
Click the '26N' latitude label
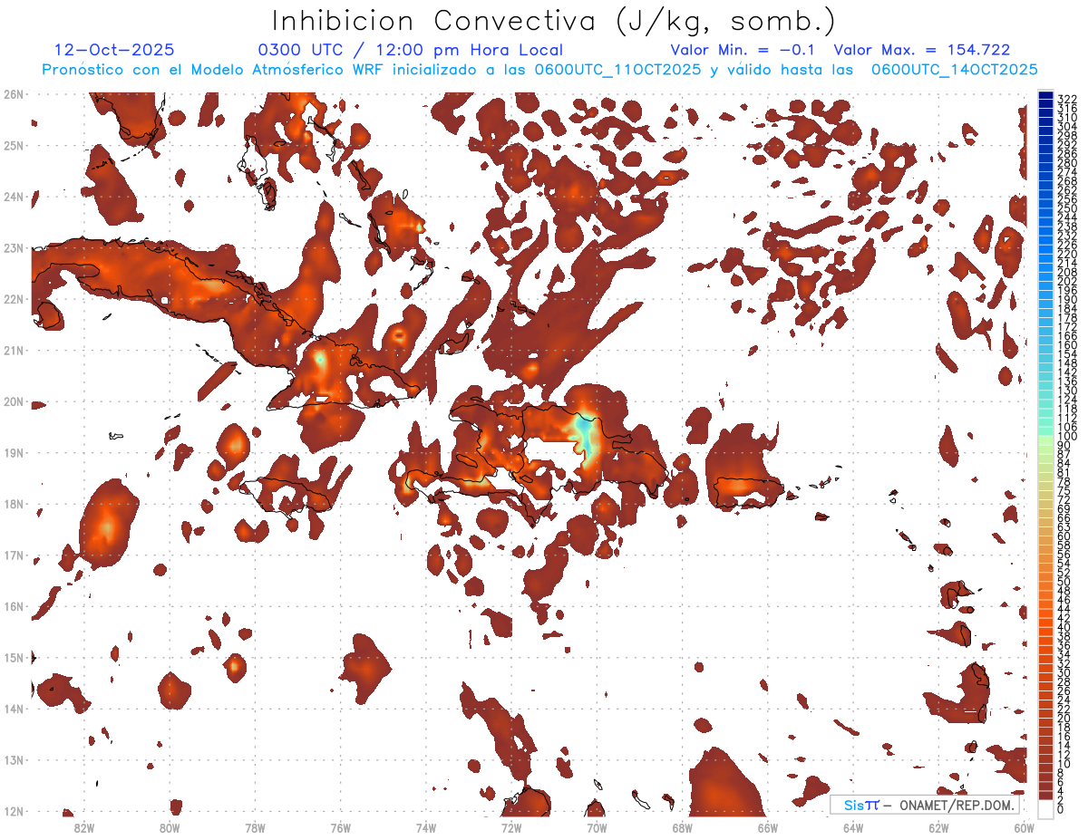14,93
